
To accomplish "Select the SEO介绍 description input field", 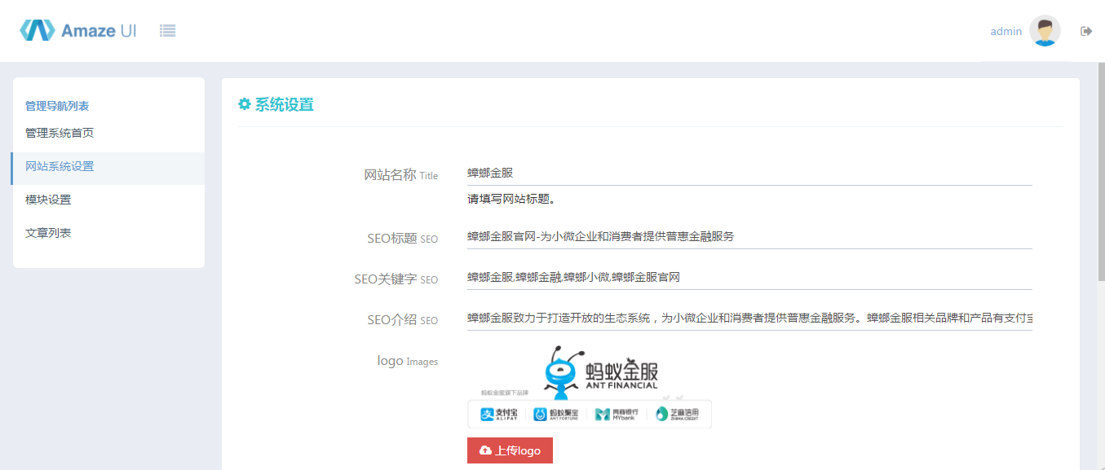I will (x=749, y=318).
